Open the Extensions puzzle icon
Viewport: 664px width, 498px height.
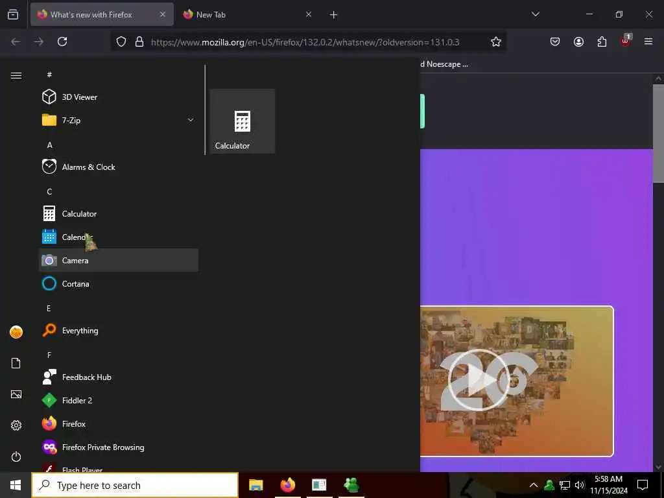tap(602, 41)
